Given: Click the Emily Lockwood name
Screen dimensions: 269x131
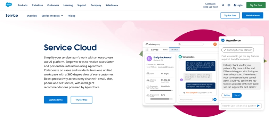Looking at the screenshot, I should tap(162, 57).
